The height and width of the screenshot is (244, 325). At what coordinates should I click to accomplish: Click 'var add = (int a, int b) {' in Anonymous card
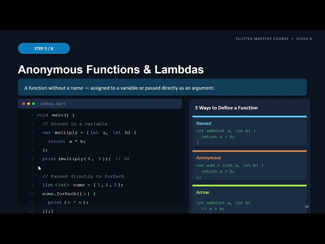pyautogui.click(x=230, y=165)
